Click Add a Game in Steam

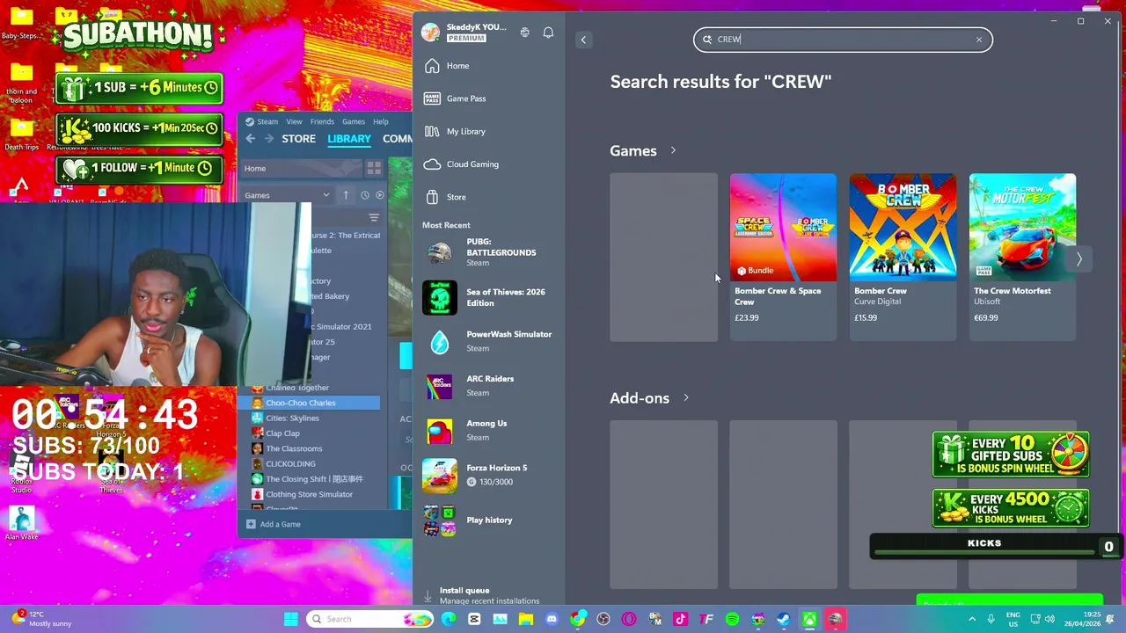click(x=274, y=524)
